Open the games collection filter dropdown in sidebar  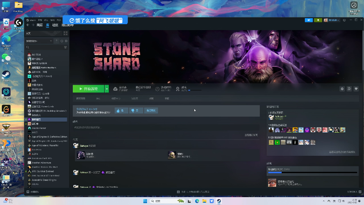(39, 41)
